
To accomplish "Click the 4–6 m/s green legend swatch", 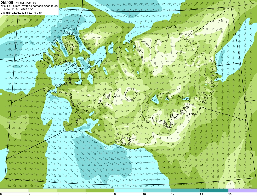I will tap(71, 190).
